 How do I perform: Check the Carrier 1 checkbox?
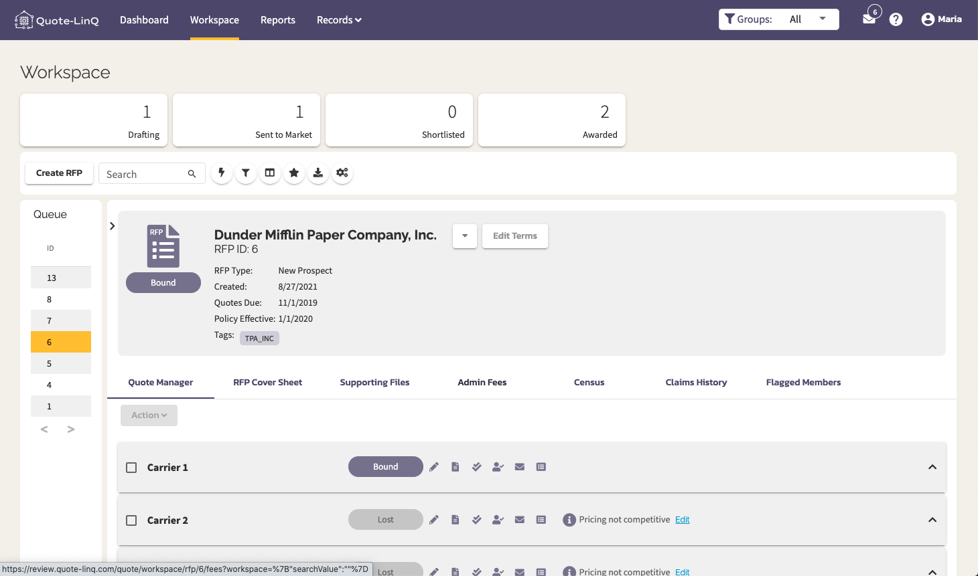tap(131, 467)
